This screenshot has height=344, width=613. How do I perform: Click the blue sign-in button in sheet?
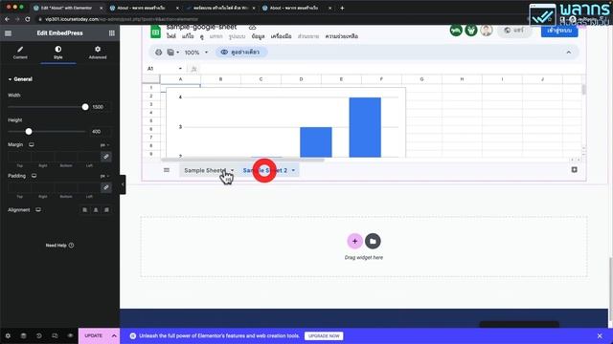click(x=559, y=31)
